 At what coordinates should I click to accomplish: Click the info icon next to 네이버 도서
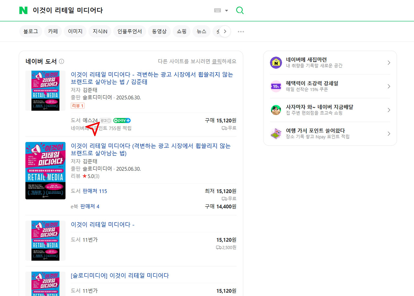[x=61, y=61]
